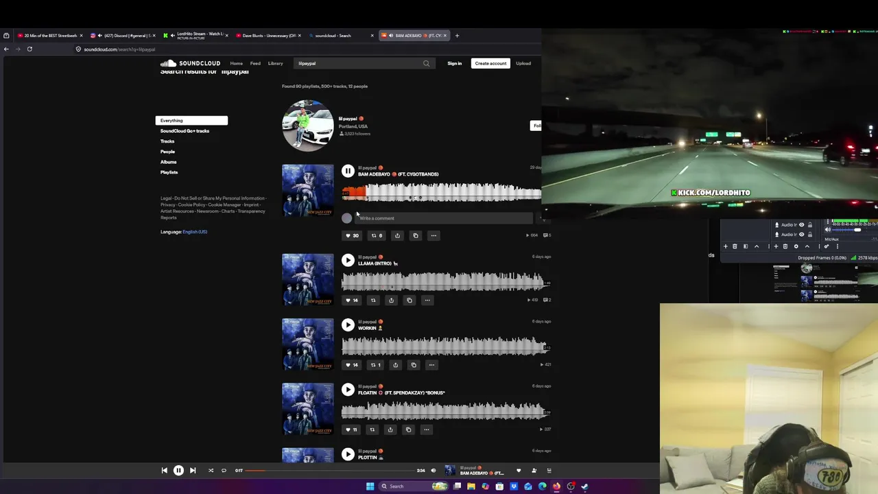The height and width of the screenshot is (494, 878).
Task: Share the LLAMA (INTRO) track
Action: [x=391, y=300]
